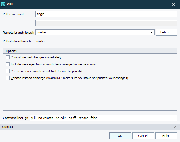Click the Pull dialog app icon

click(3, 4)
